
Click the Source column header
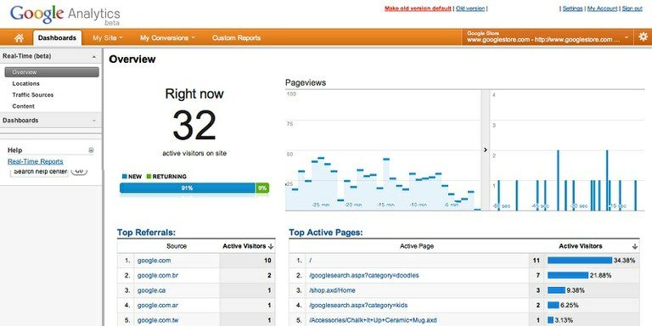pyautogui.click(x=177, y=246)
